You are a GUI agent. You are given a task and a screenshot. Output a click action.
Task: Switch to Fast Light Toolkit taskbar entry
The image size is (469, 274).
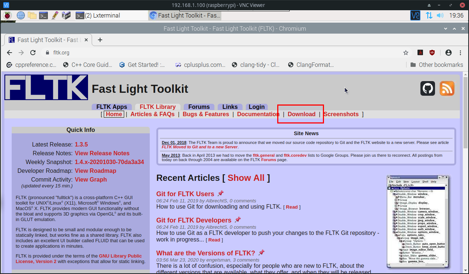pos(185,15)
